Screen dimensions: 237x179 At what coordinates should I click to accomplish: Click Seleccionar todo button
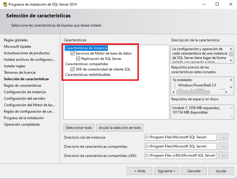pyautogui.click(x=79, y=128)
